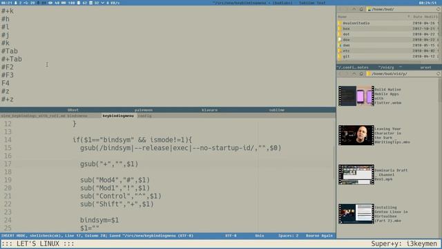This screenshot has width=442, height=249.
Task: Click the sub("Control","^",$1) line
Action: (121, 196)
